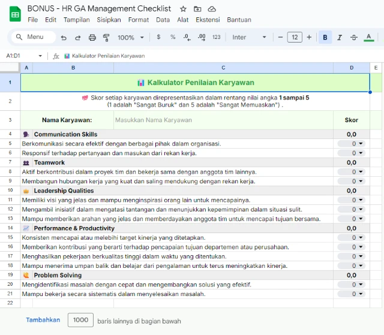Toggle bold formatting button

click(x=325, y=37)
